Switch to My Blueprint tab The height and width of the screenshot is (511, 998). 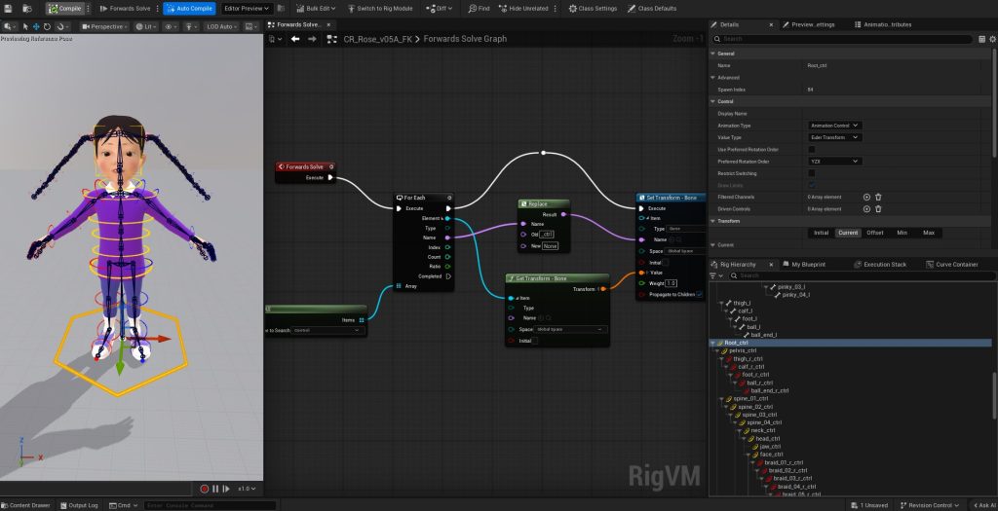click(x=806, y=264)
